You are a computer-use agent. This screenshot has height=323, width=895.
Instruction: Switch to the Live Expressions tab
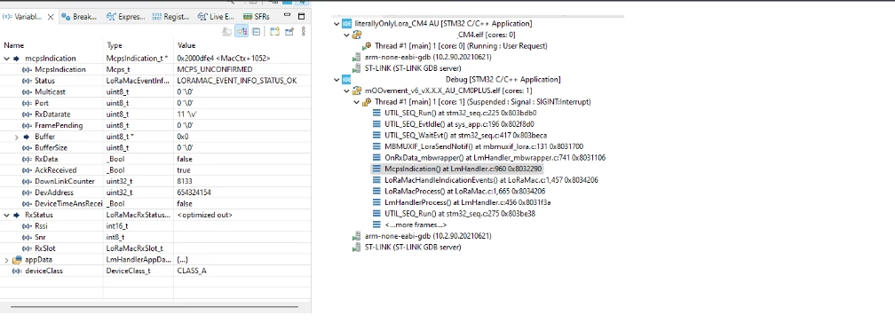tap(217, 17)
